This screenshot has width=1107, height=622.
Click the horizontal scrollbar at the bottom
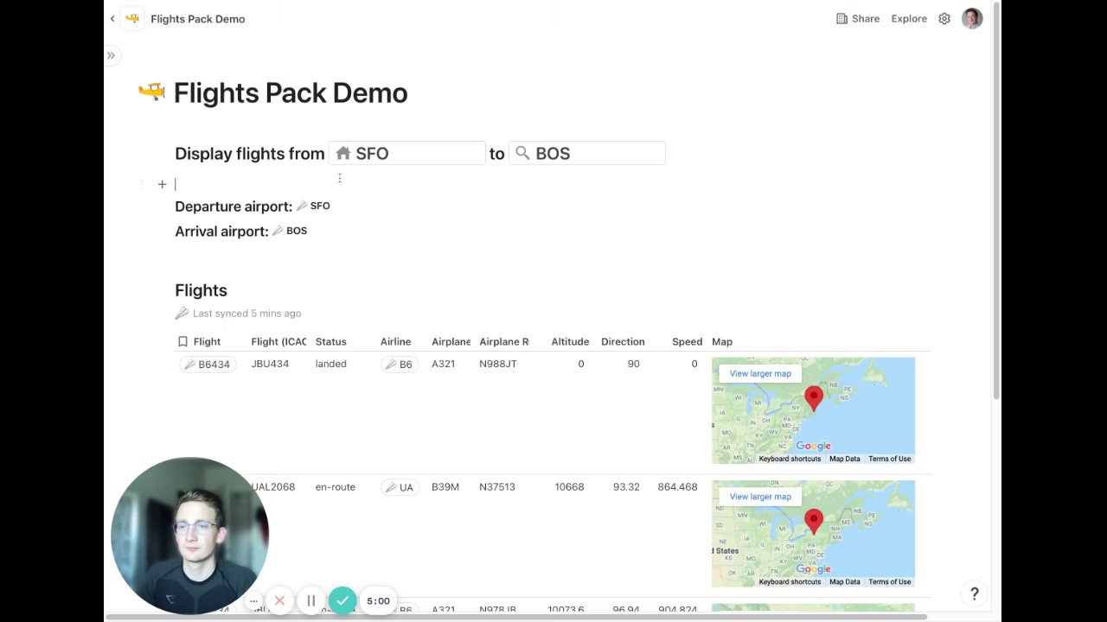pyautogui.click(x=515, y=617)
